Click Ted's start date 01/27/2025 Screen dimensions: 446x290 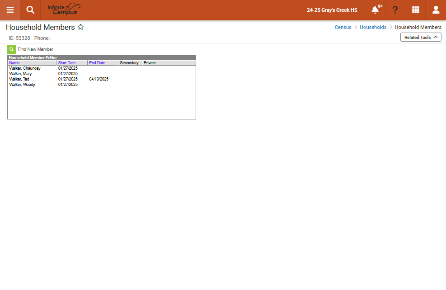tap(68, 79)
